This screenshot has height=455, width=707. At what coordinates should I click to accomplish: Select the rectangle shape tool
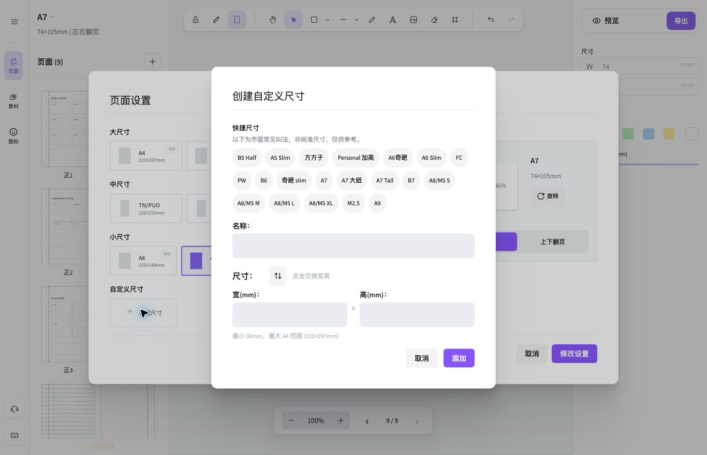click(x=314, y=20)
